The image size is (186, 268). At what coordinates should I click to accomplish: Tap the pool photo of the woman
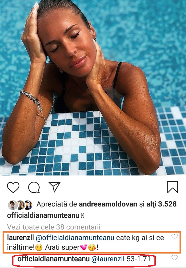93,88
